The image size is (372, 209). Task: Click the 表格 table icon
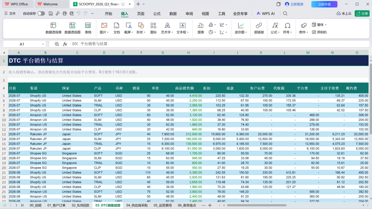(x=88, y=28)
